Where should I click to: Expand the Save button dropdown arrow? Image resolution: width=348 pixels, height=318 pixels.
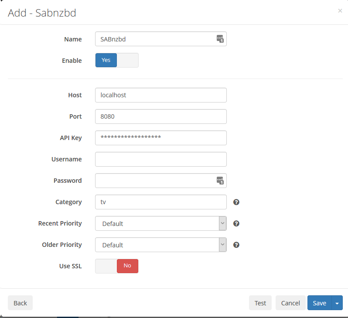click(x=337, y=303)
